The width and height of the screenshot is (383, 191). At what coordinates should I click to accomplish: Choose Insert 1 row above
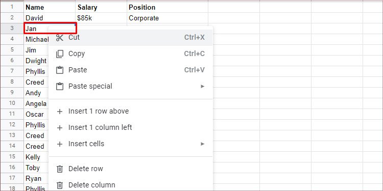(x=131, y=111)
